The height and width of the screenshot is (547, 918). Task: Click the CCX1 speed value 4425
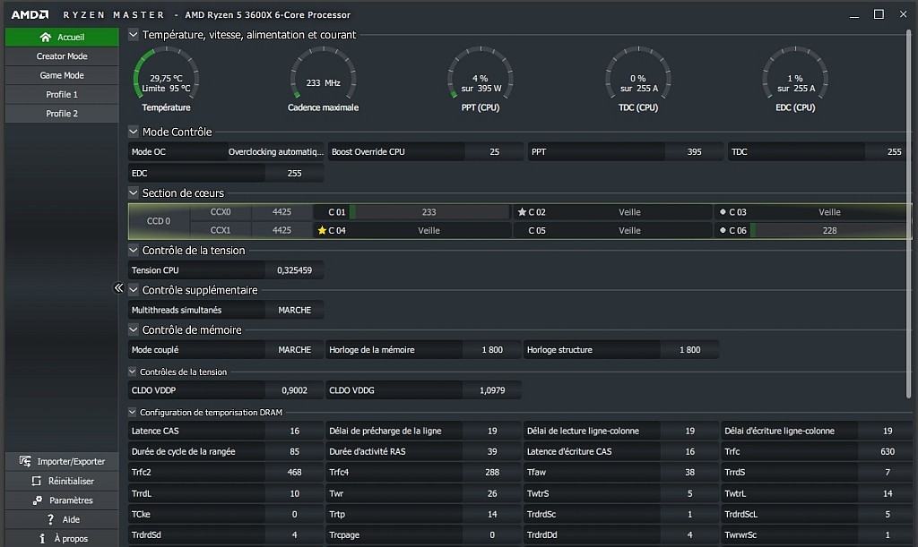[x=281, y=230]
